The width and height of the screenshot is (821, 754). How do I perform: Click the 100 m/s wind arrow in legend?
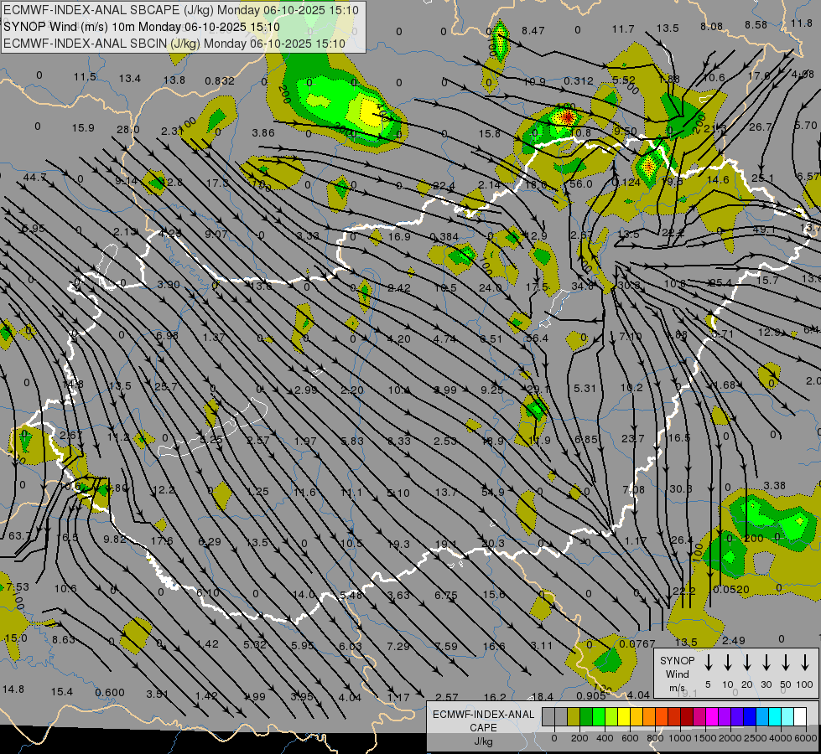click(805, 663)
